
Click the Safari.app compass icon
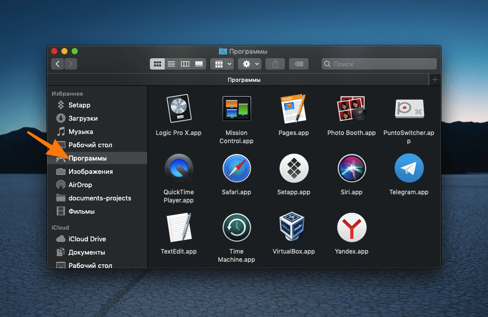pyautogui.click(x=236, y=168)
